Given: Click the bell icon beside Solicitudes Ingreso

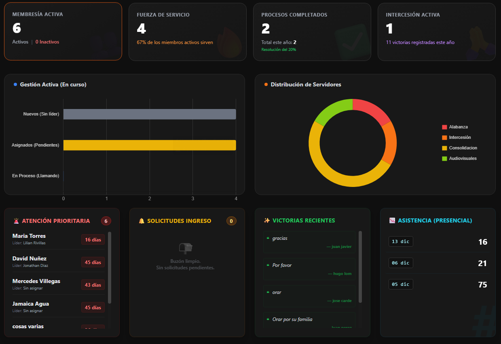Looking at the screenshot, I should [142, 221].
